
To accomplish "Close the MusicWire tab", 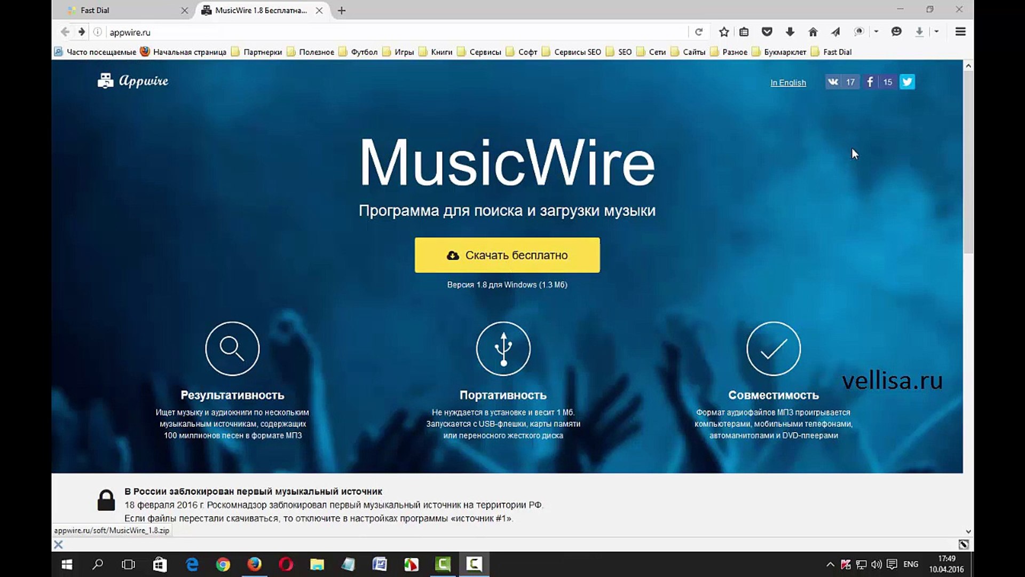I will (x=319, y=11).
